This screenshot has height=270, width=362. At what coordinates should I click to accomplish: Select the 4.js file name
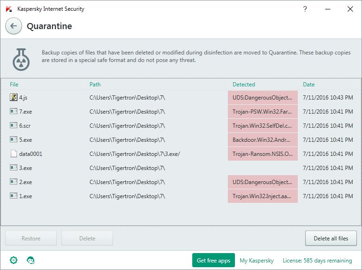(x=23, y=98)
